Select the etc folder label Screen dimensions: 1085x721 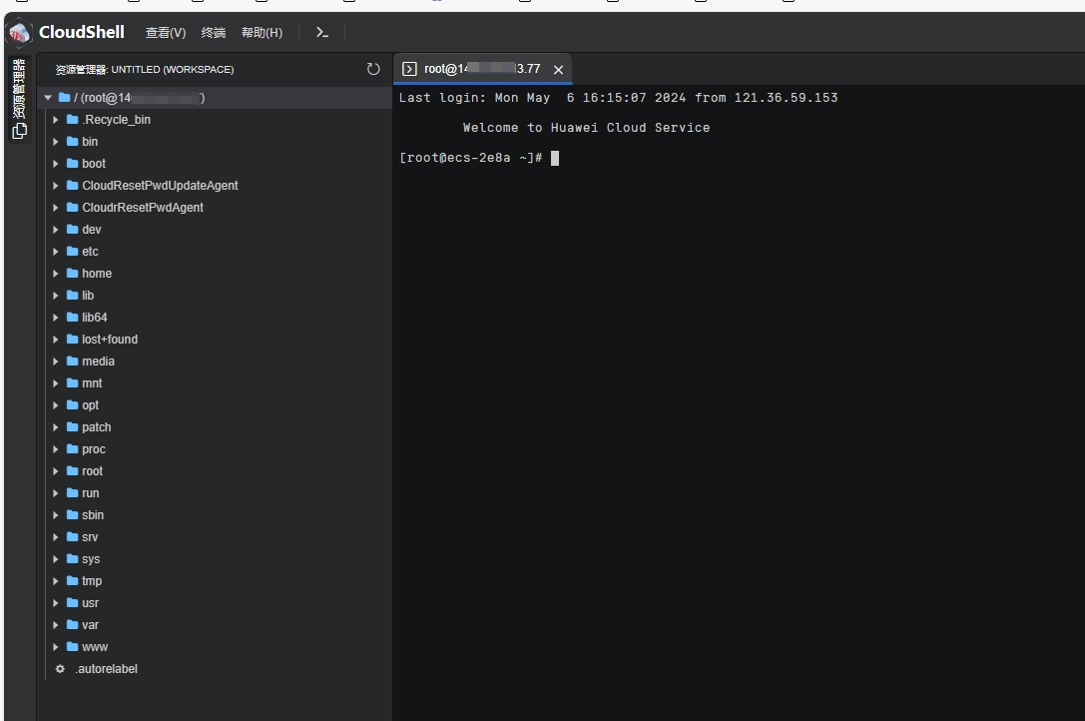point(90,252)
